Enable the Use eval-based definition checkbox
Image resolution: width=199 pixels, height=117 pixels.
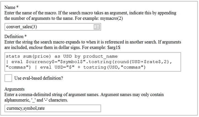(x=9, y=78)
